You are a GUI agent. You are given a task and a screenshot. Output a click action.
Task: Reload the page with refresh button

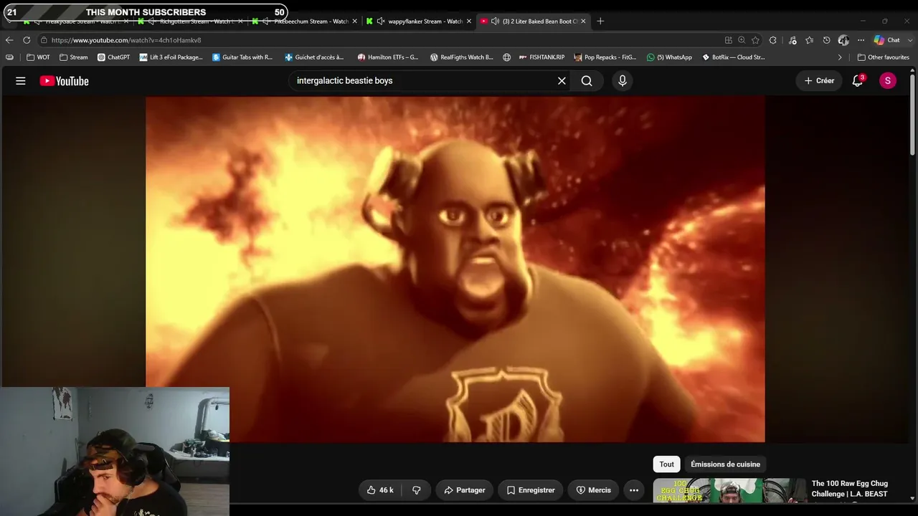click(27, 40)
